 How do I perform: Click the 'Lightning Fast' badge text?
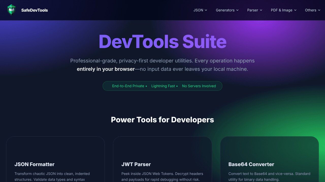[163, 86]
